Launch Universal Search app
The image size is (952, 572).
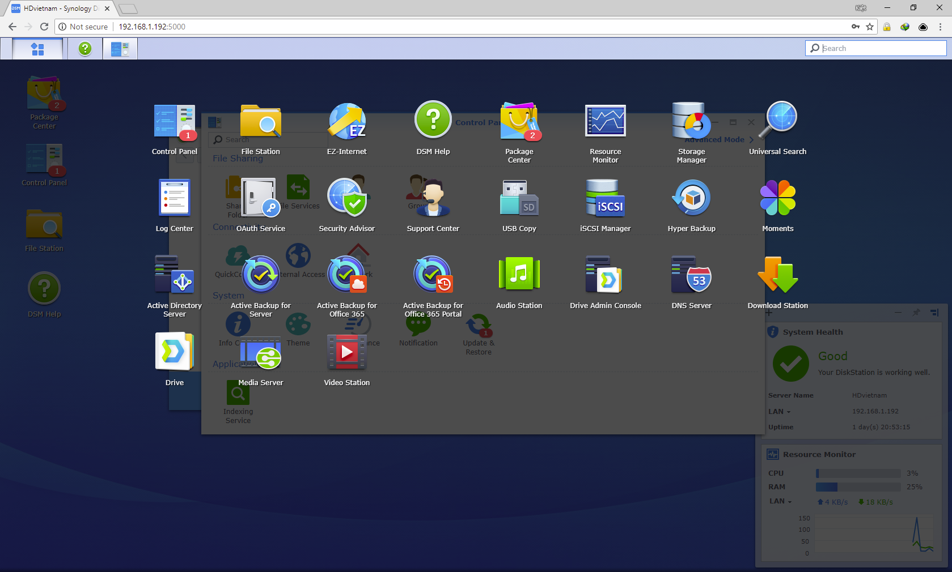pos(778,129)
